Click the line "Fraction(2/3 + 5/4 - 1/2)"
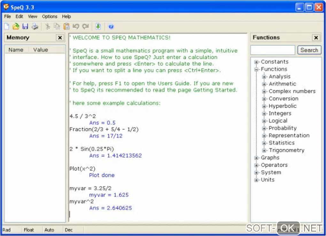The height and width of the screenshot is (236, 326). (x=104, y=129)
